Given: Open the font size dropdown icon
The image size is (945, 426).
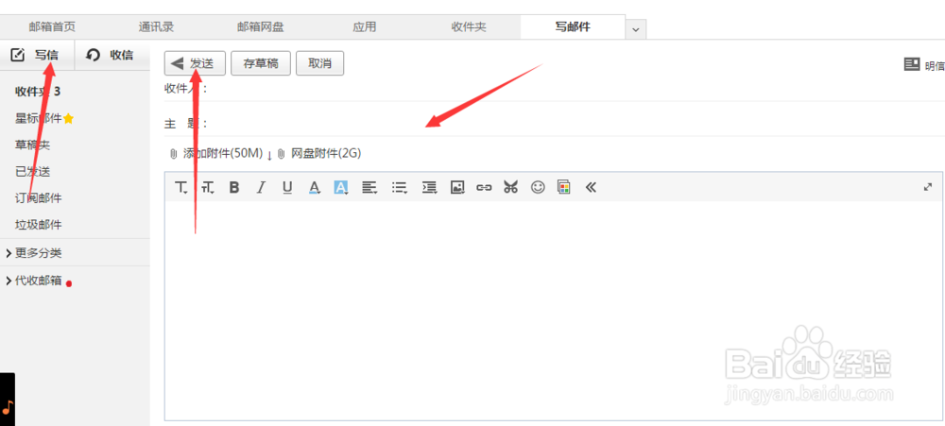Looking at the screenshot, I should pos(208,187).
